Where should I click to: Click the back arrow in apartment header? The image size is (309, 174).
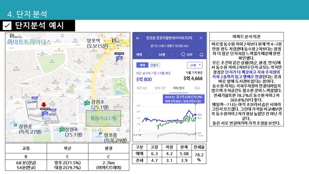point(138,38)
